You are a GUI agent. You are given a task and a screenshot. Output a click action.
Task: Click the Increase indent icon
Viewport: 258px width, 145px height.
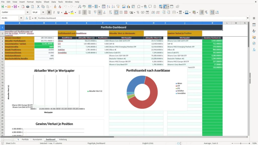point(164,12)
